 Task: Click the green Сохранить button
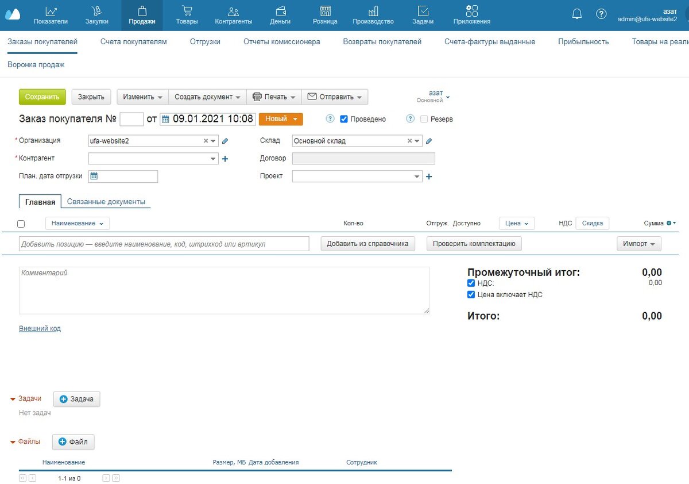[42, 97]
